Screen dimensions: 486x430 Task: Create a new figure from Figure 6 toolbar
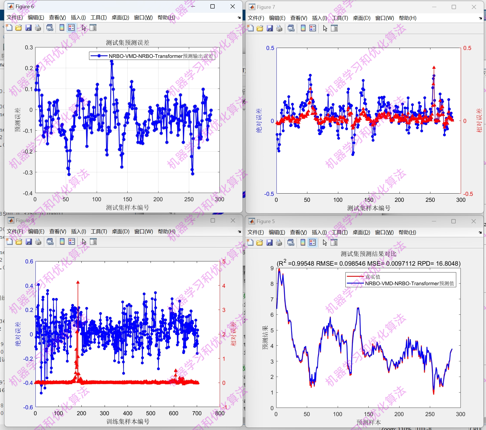[x=9, y=28]
